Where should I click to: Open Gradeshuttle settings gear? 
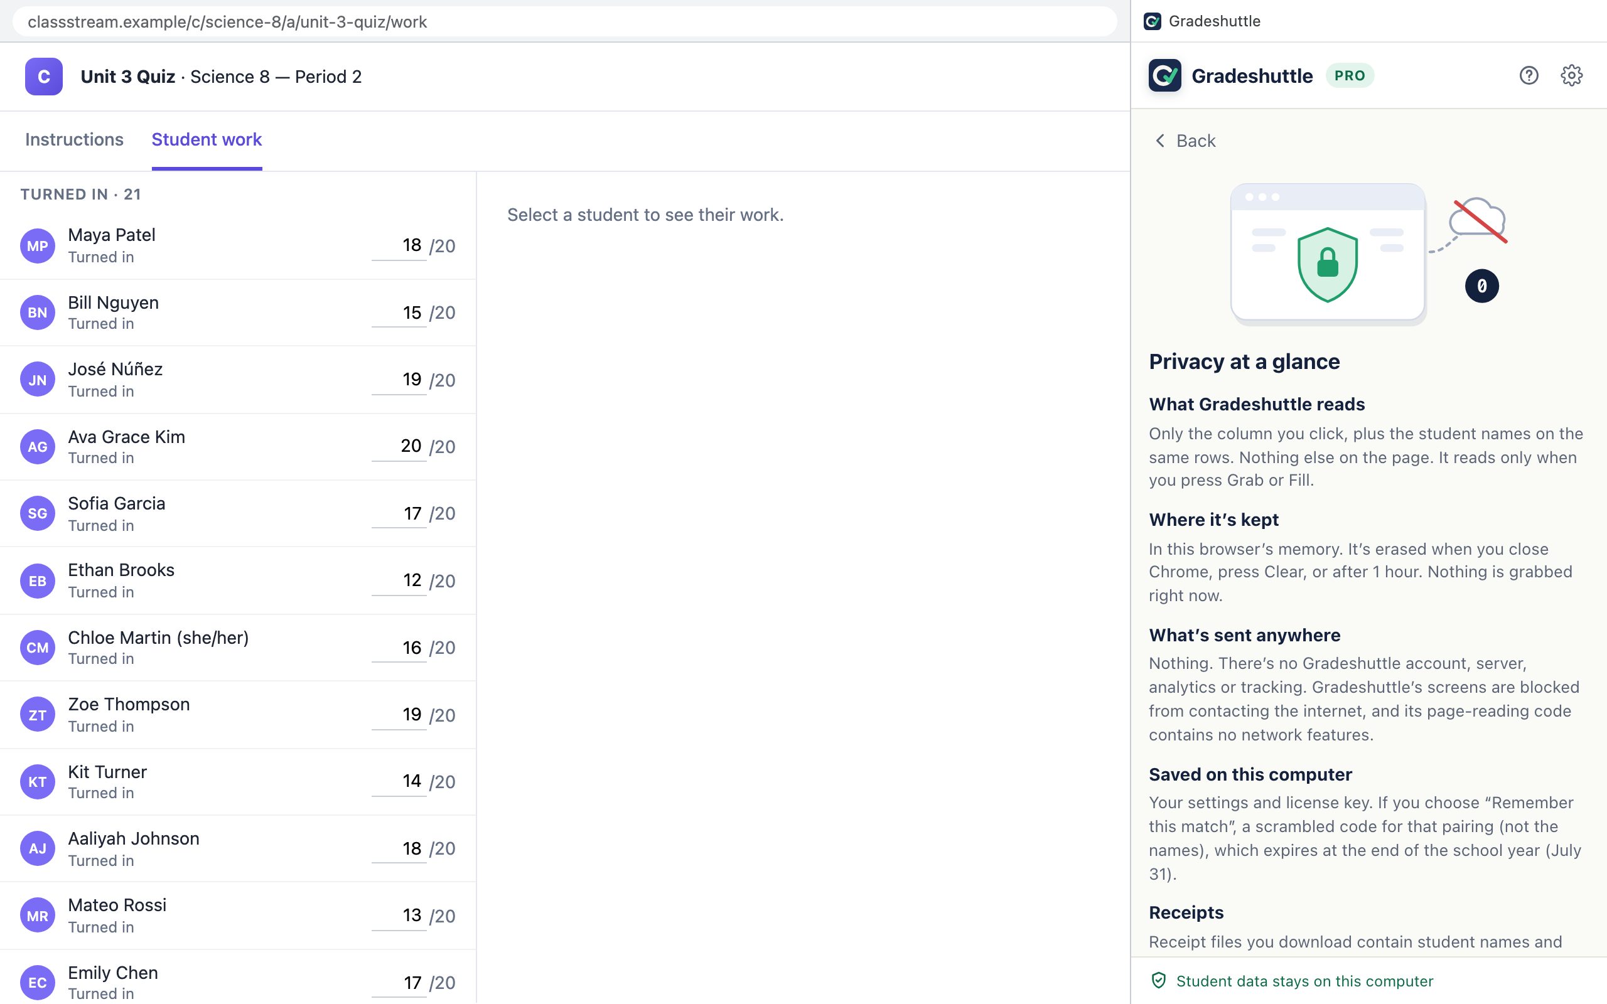[1571, 76]
